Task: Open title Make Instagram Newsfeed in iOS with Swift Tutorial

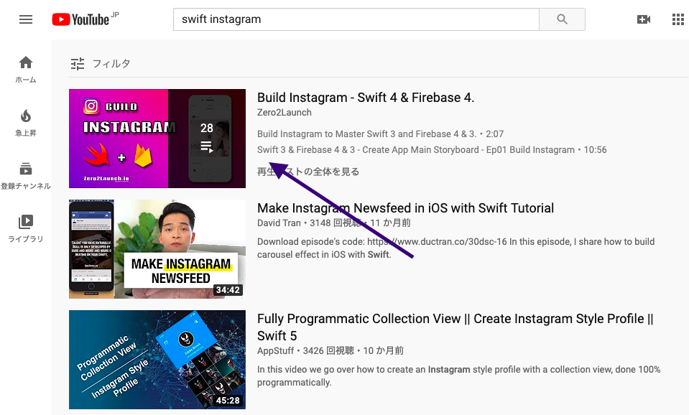Action: click(406, 208)
